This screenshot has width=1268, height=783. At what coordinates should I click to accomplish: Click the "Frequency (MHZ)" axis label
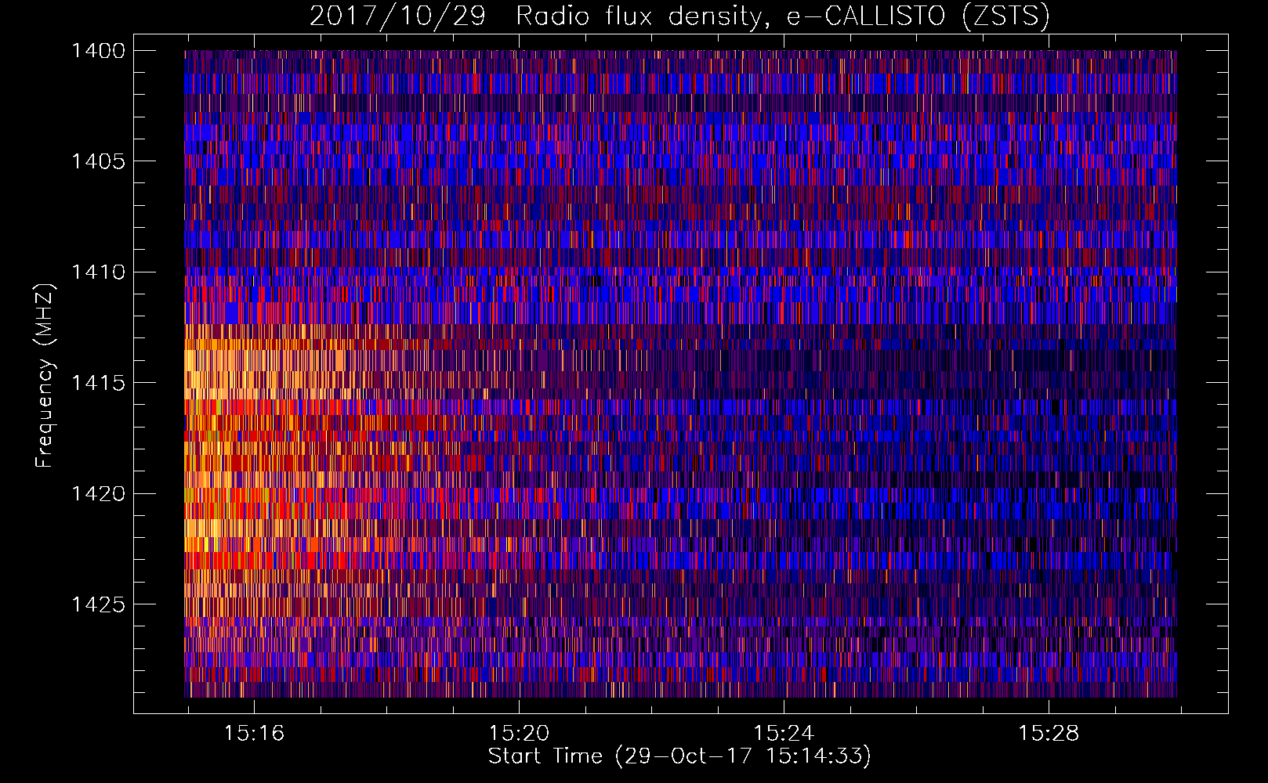(x=45, y=376)
